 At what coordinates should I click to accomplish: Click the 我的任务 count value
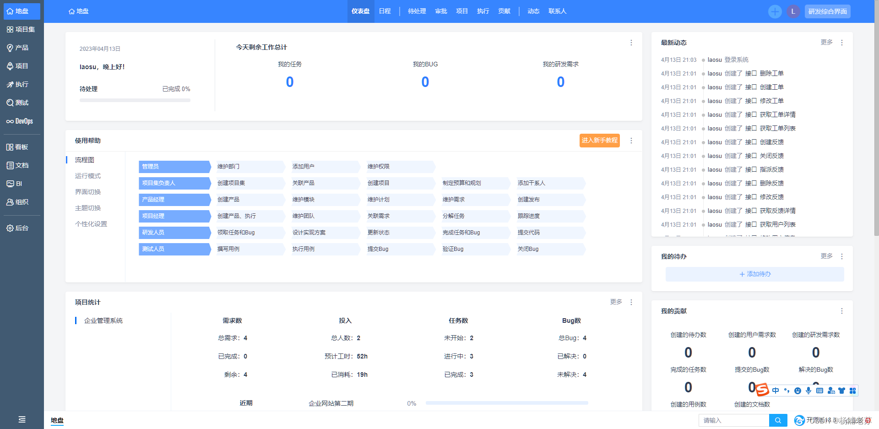tap(290, 82)
